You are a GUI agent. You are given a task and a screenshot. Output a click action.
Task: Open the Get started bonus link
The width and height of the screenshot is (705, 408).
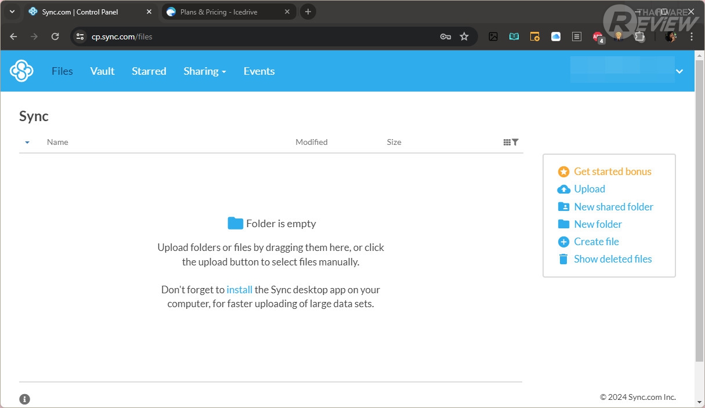[x=613, y=172]
